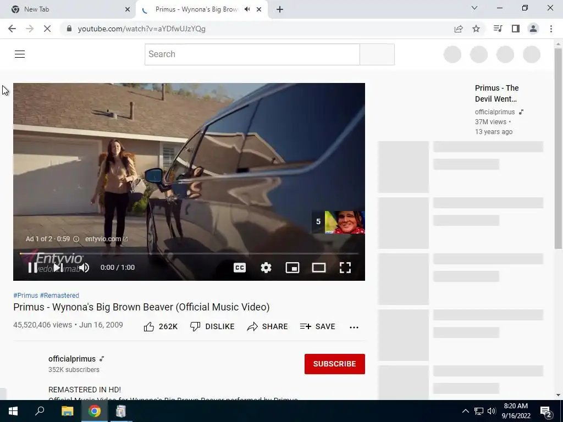
Task: Close the Primus video tab
Action: pos(259,9)
